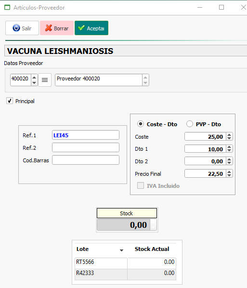The width and height of the screenshot is (247, 288).
Task: Decrease the Dto 1 value spinner
Action: point(229,150)
